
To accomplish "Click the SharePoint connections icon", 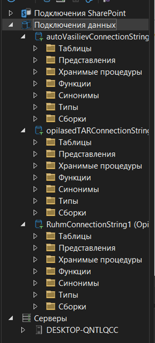I will pos(26,14).
